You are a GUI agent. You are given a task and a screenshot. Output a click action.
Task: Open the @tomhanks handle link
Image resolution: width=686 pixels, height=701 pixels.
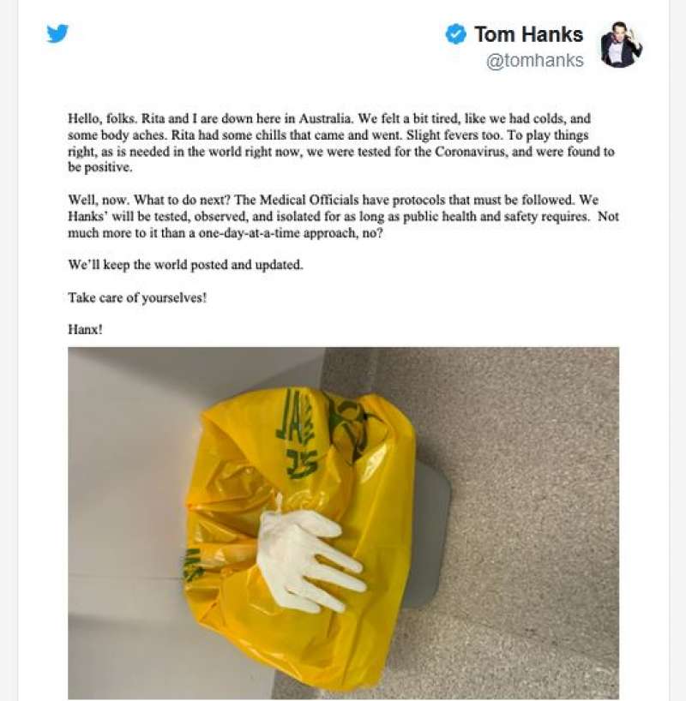pos(535,60)
